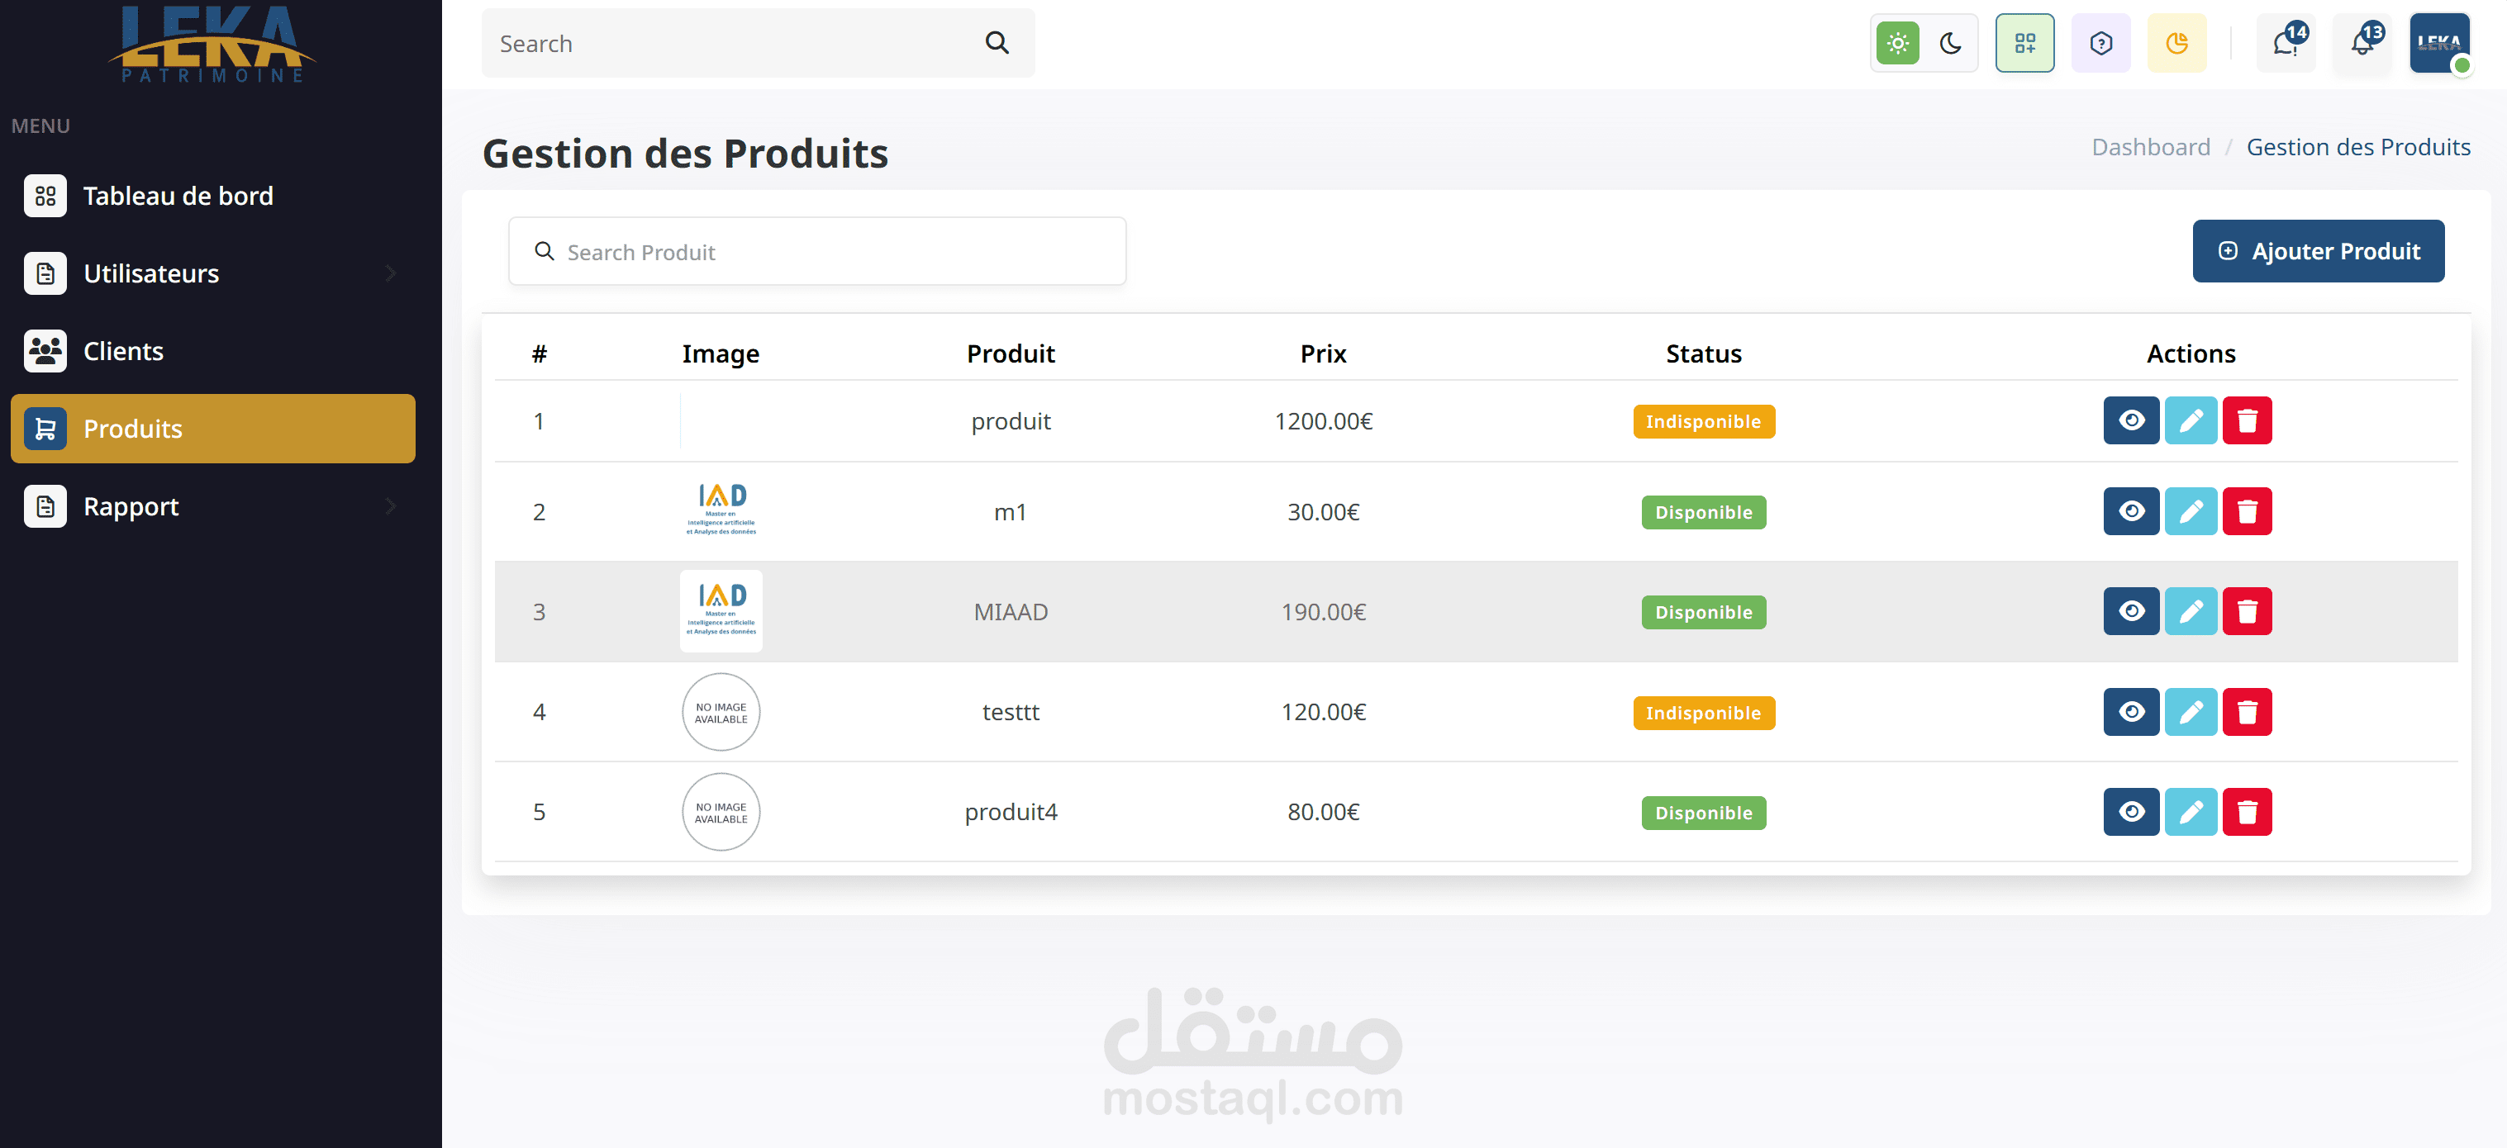The height and width of the screenshot is (1148, 2507).
Task: View details of produit4 via eye icon
Action: click(x=2130, y=813)
